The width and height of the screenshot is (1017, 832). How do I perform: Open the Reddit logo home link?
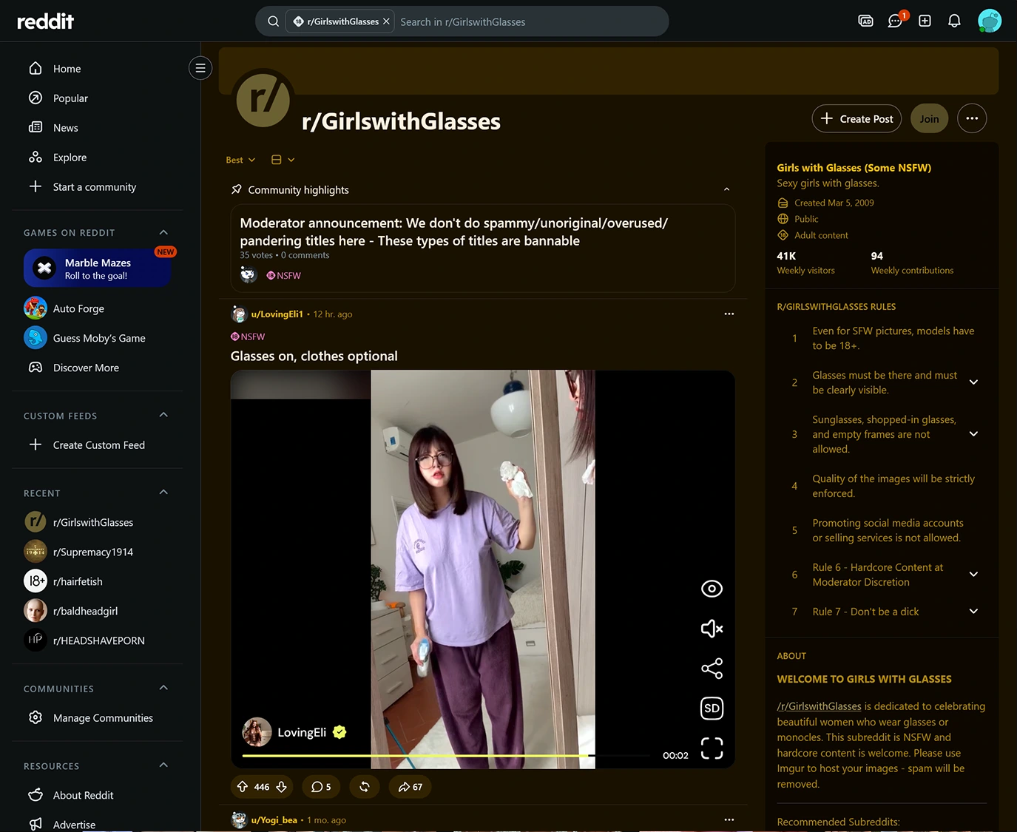[x=45, y=21]
